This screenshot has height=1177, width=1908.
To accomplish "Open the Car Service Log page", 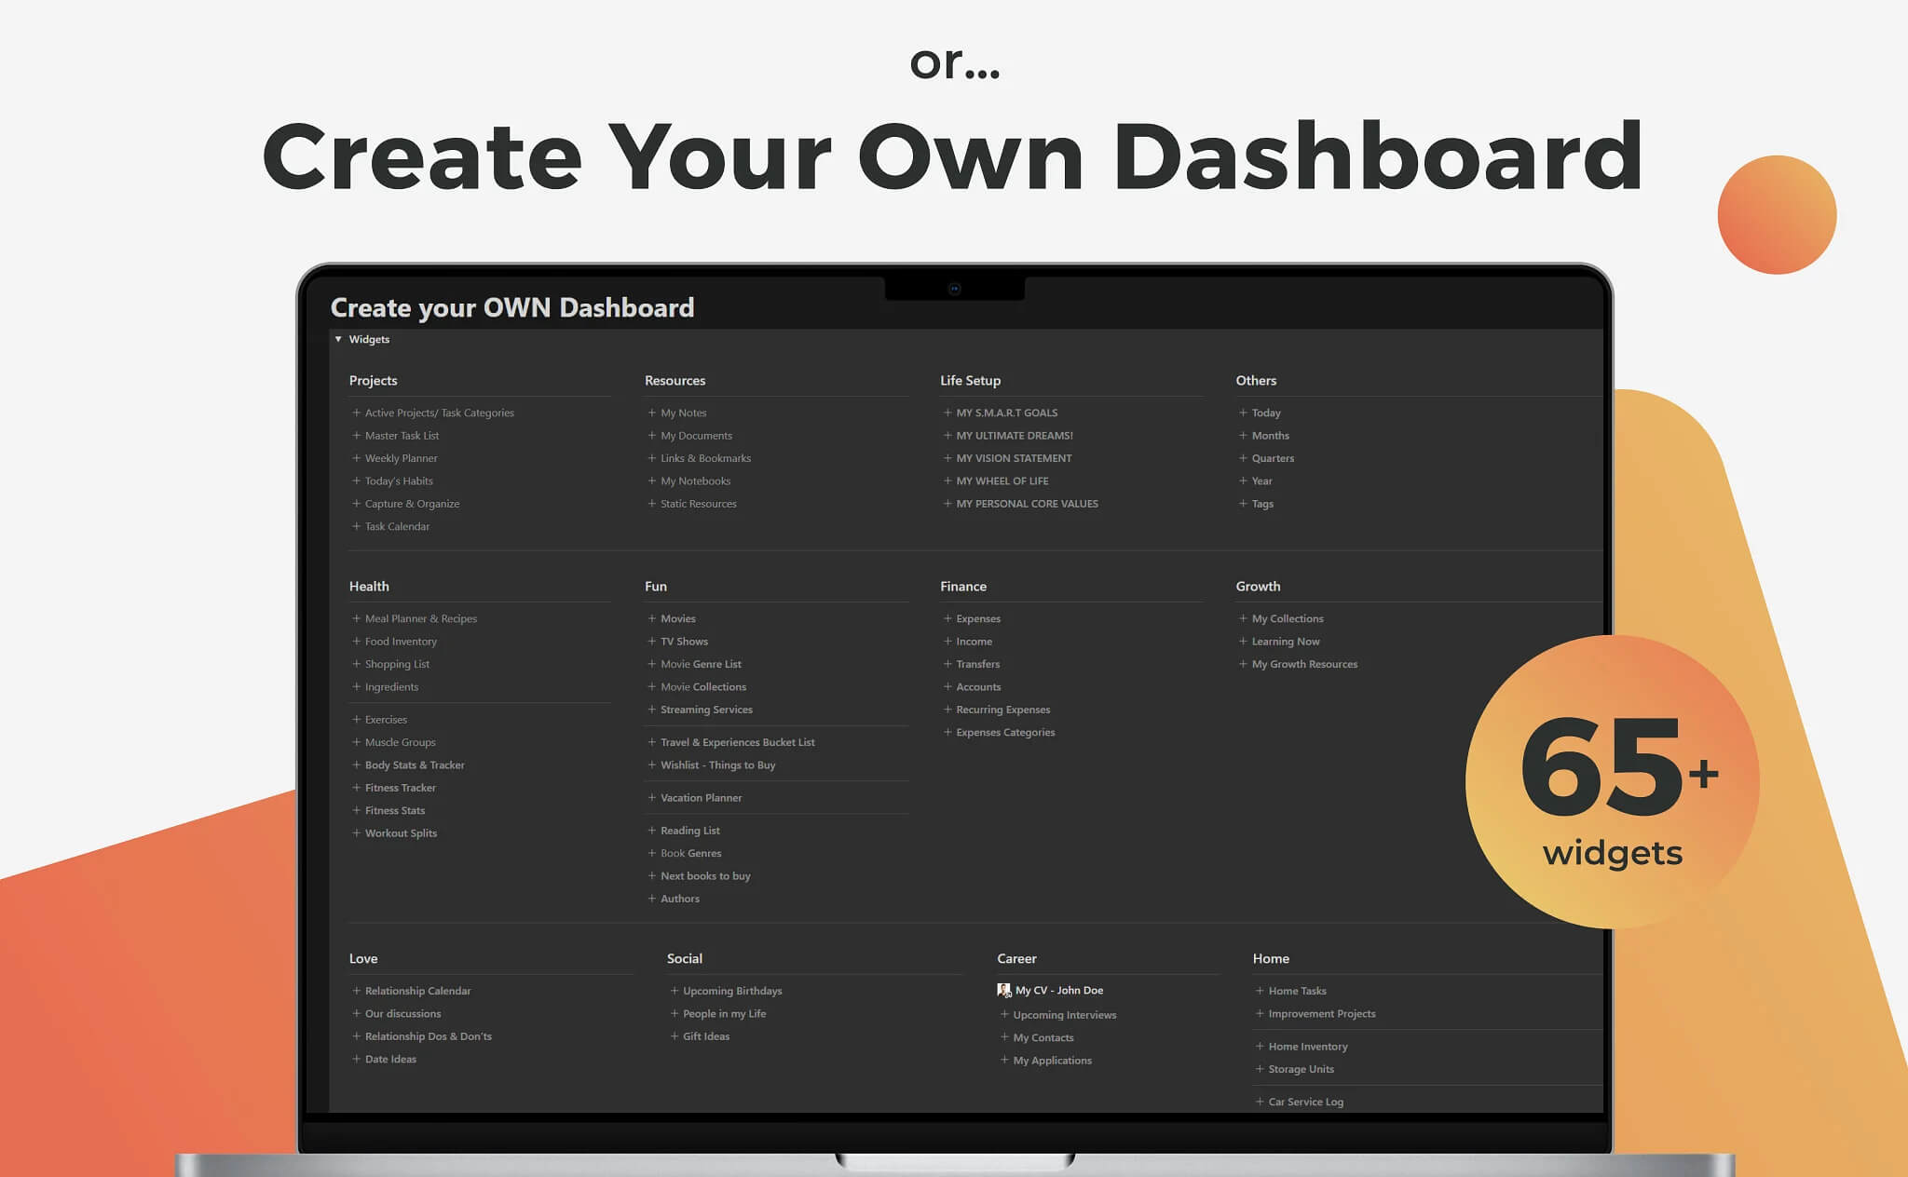I will 1305,1102.
